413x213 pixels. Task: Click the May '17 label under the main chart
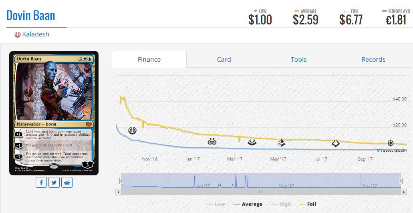[278, 159]
